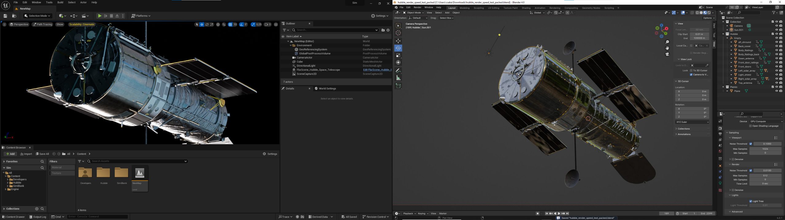Click current frame field showing 189
This screenshot has height=220, width=785.
[x=666, y=214]
